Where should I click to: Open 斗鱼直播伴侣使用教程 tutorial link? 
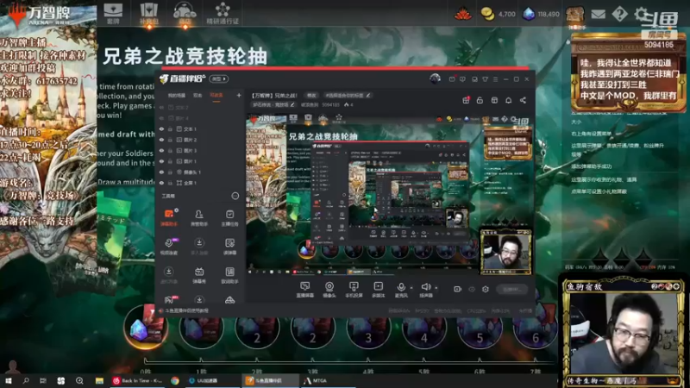(186, 310)
